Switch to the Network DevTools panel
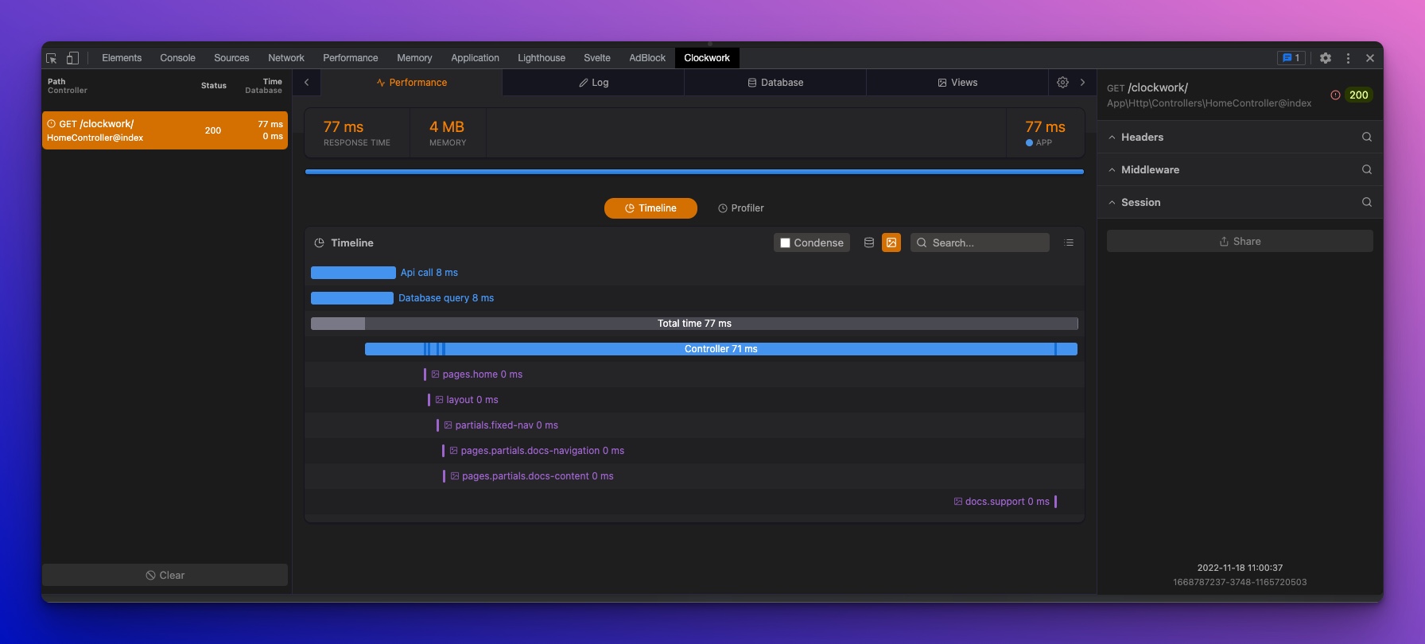The width and height of the screenshot is (1425, 644). 286,58
